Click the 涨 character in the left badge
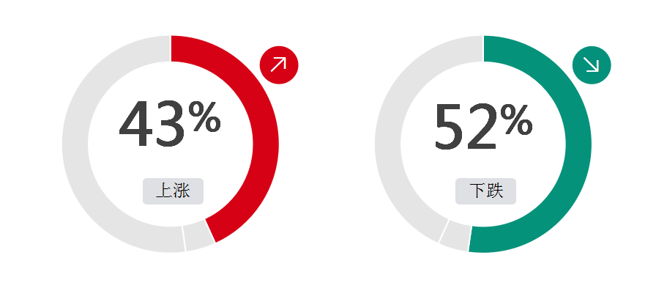667x302 pixels. (182, 191)
